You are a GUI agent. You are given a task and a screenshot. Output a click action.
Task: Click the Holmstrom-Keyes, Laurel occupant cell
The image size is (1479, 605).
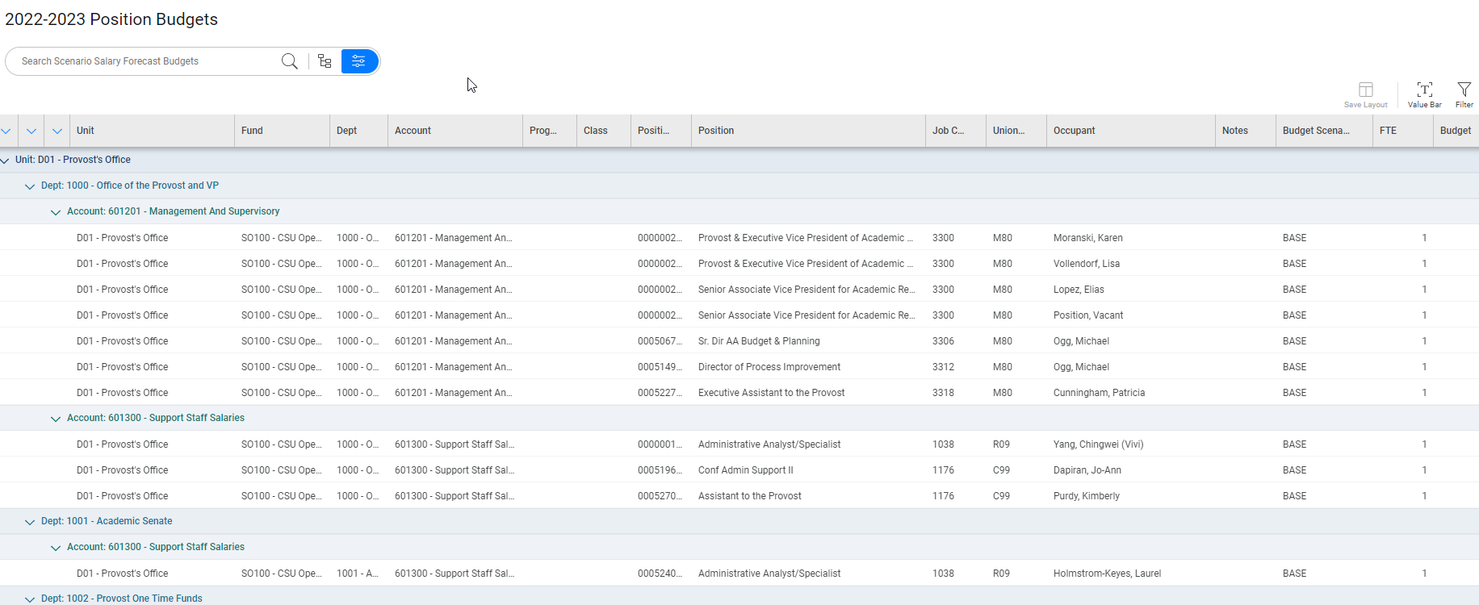tap(1107, 574)
